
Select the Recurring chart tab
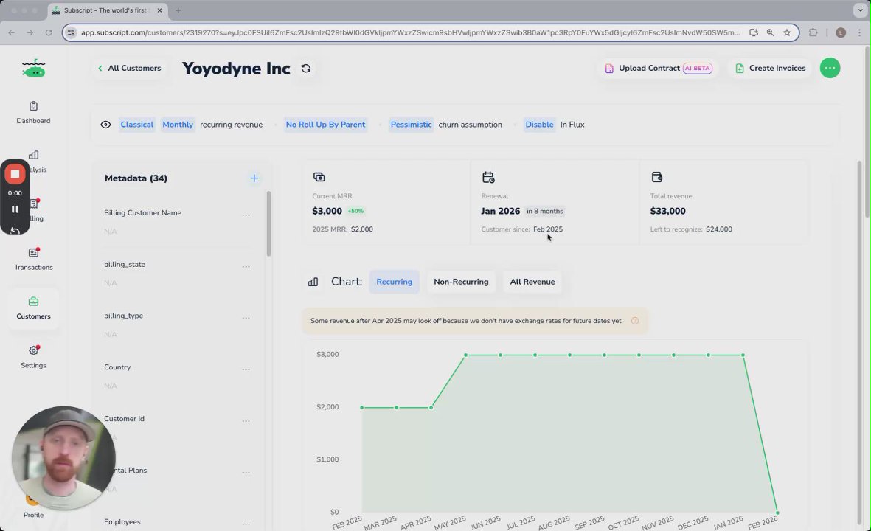coord(395,282)
